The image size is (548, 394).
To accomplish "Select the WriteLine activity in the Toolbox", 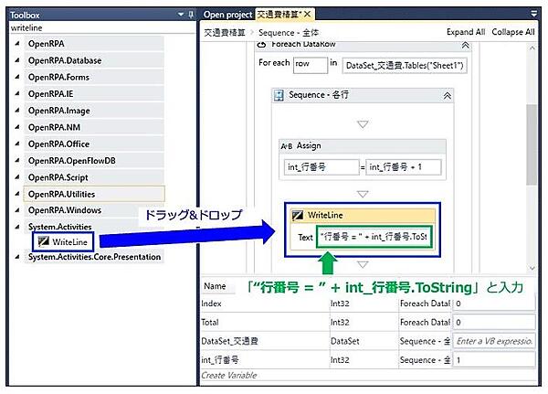I will click(63, 241).
